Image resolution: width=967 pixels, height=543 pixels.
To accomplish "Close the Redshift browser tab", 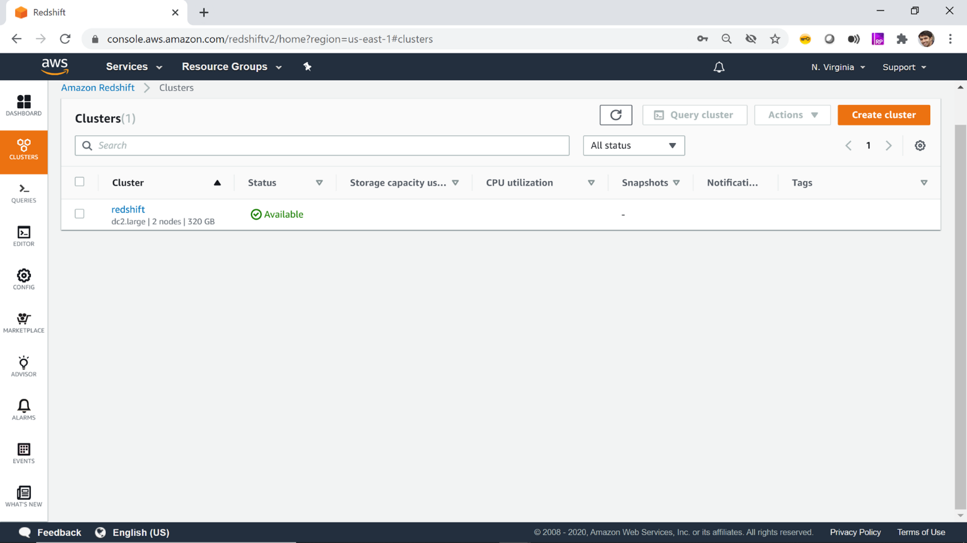I will pos(175,12).
